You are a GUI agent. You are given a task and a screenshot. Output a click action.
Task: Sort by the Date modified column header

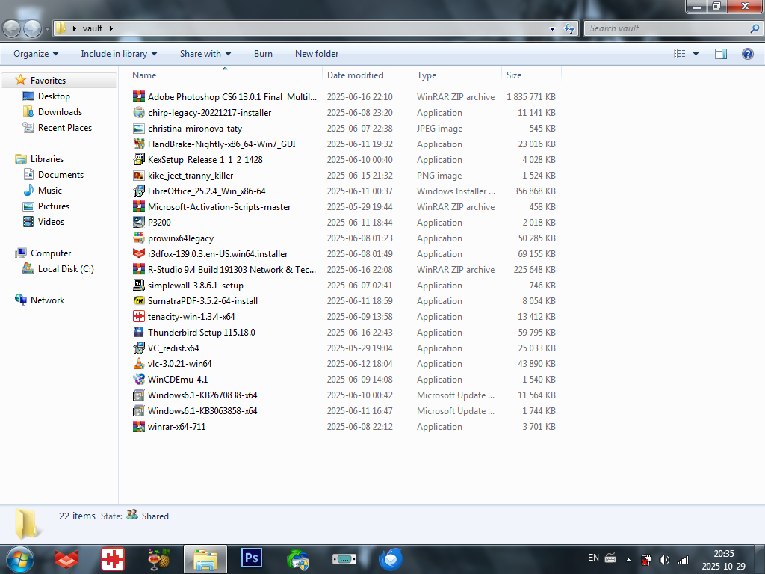coord(367,75)
